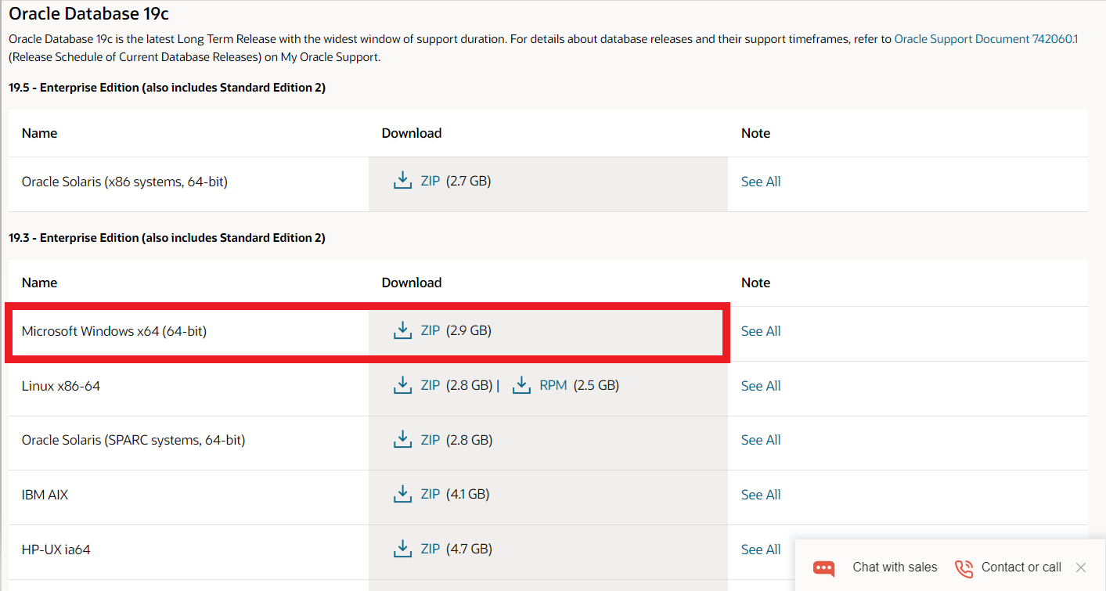Open See All for IBM AIX row
This screenshot has height=591, width=1106.
[761, 495]
